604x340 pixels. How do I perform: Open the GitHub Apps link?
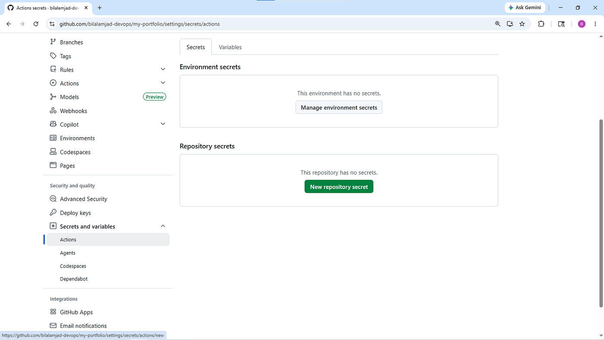(x=76, y=312)
